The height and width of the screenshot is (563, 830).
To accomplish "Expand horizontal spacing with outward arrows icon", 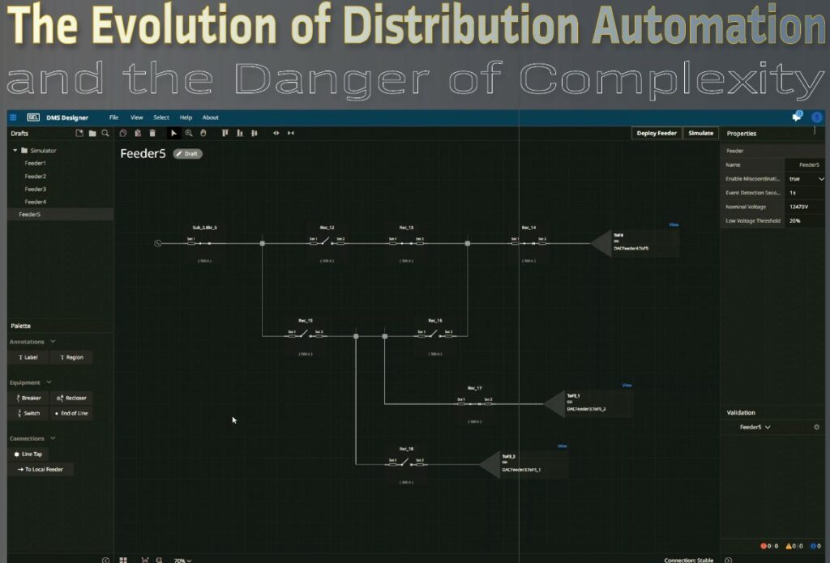I will 276,134.
